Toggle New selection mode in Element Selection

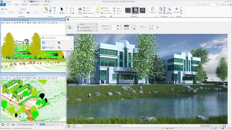(44, 48)
